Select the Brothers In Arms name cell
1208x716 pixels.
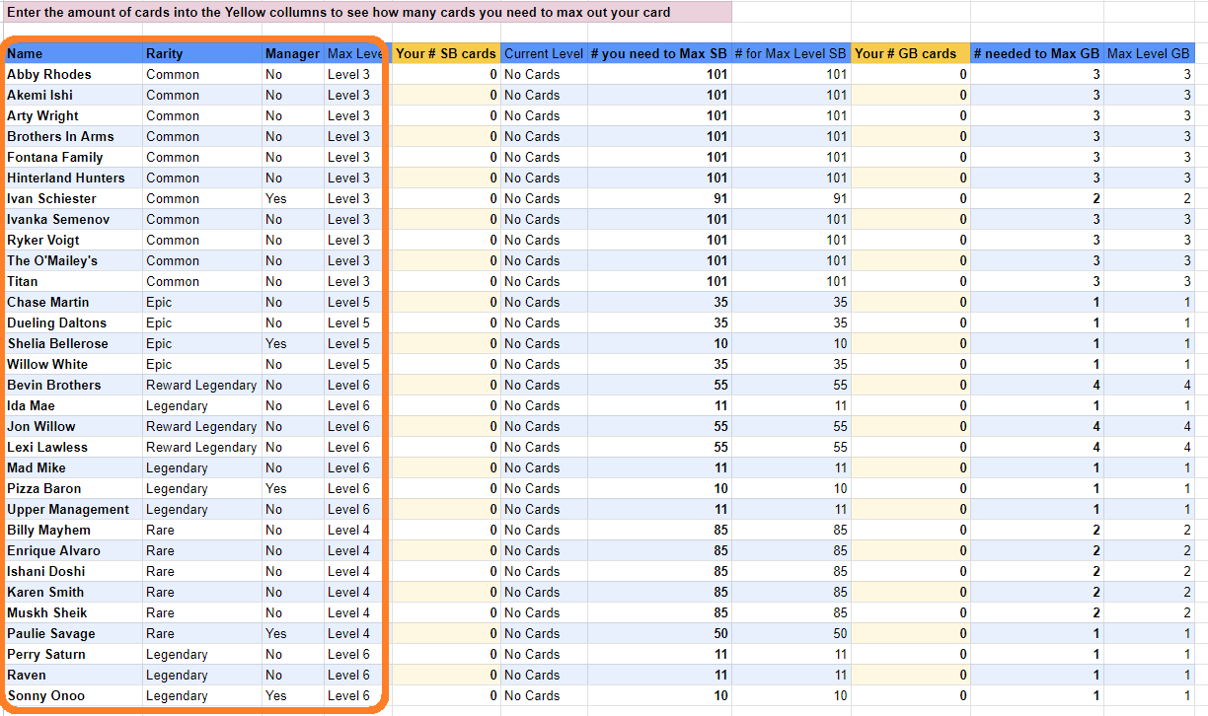pyautogui.click(x=74, y=136)
